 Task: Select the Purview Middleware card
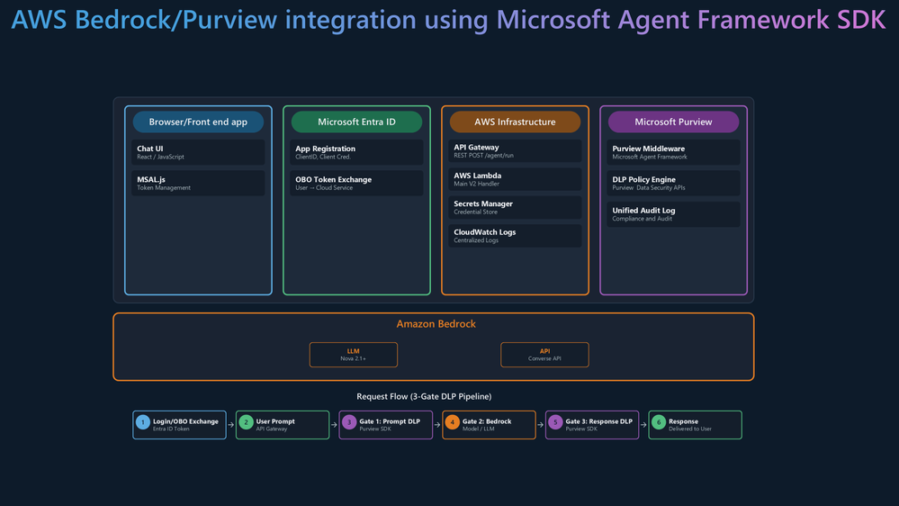673,152
